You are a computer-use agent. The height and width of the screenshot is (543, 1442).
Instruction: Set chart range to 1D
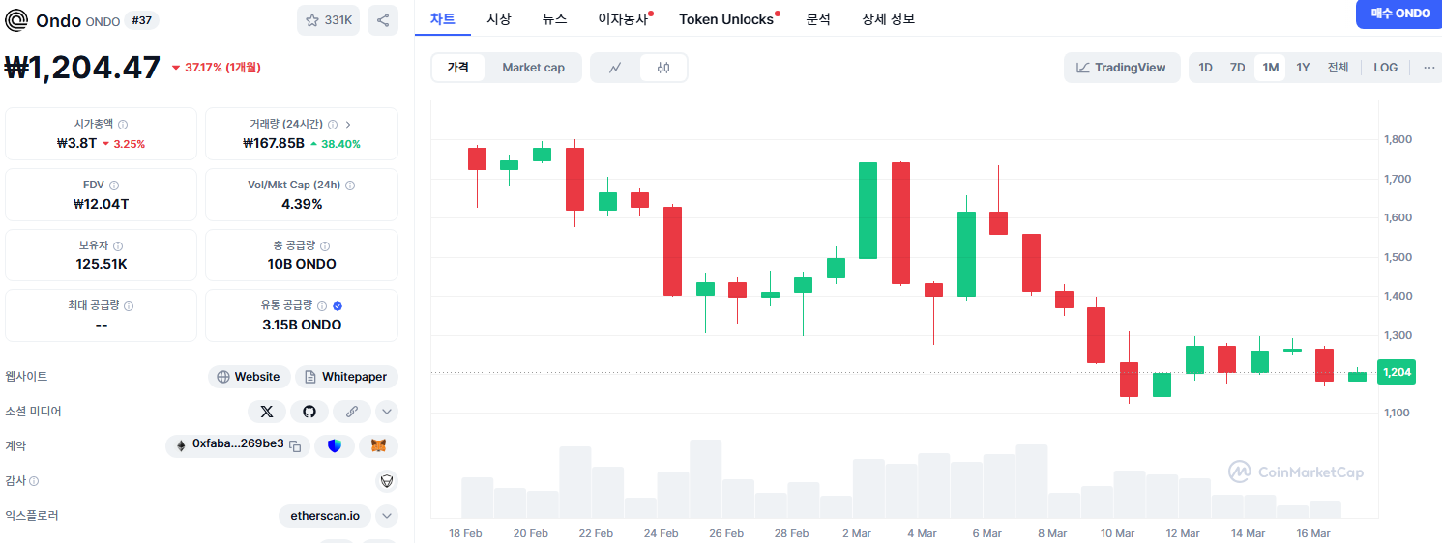pos(1205,68)
